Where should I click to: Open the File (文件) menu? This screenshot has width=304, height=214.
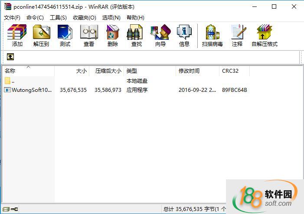(12, 17)
